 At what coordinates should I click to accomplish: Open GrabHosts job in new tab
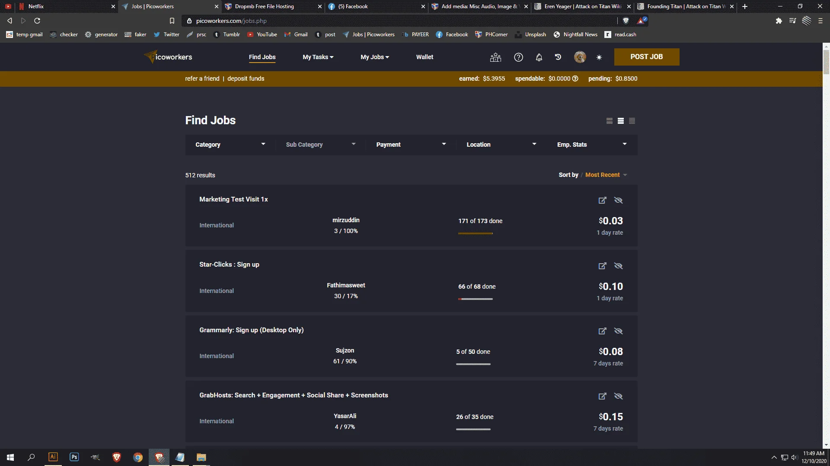pos(602,396)
